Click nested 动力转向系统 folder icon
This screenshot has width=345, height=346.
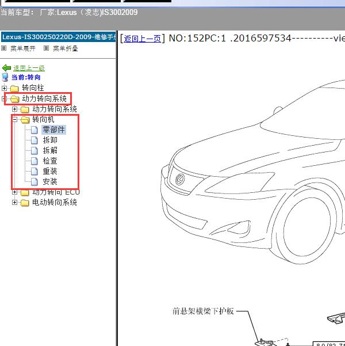point(25,109)
